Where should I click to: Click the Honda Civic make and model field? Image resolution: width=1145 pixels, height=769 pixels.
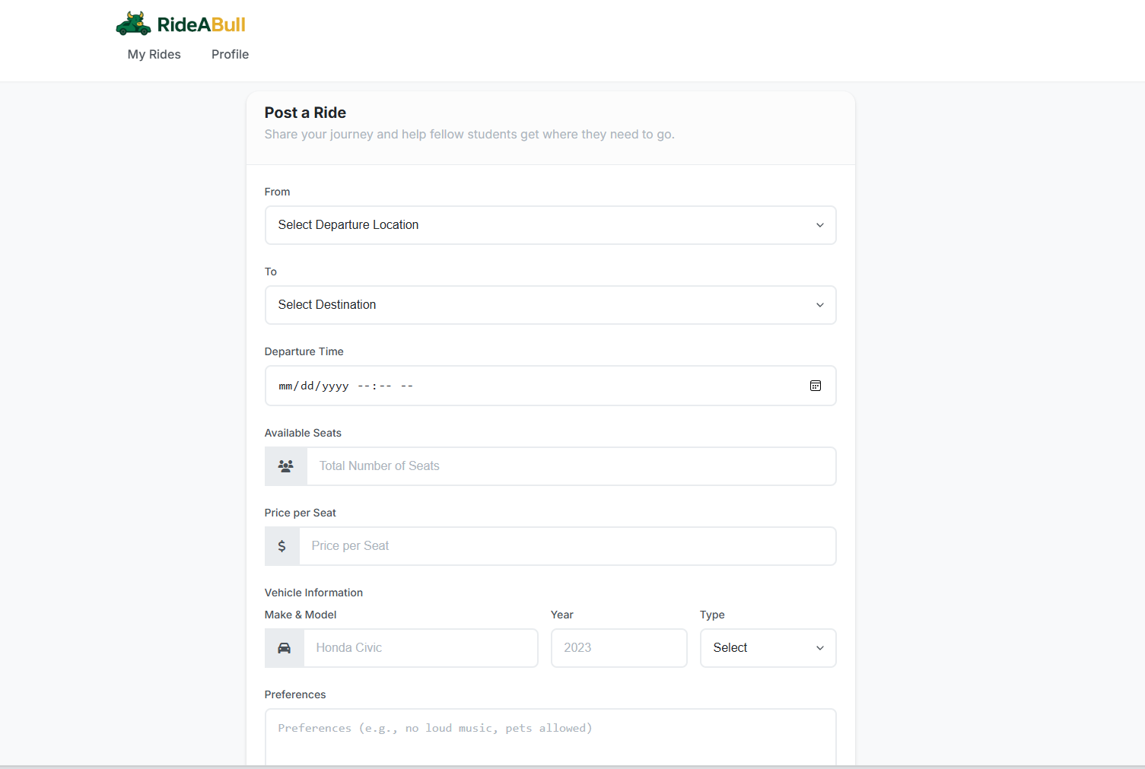(421, 648)
